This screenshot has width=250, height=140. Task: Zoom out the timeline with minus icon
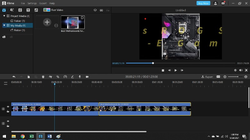(x=225, y=77)
